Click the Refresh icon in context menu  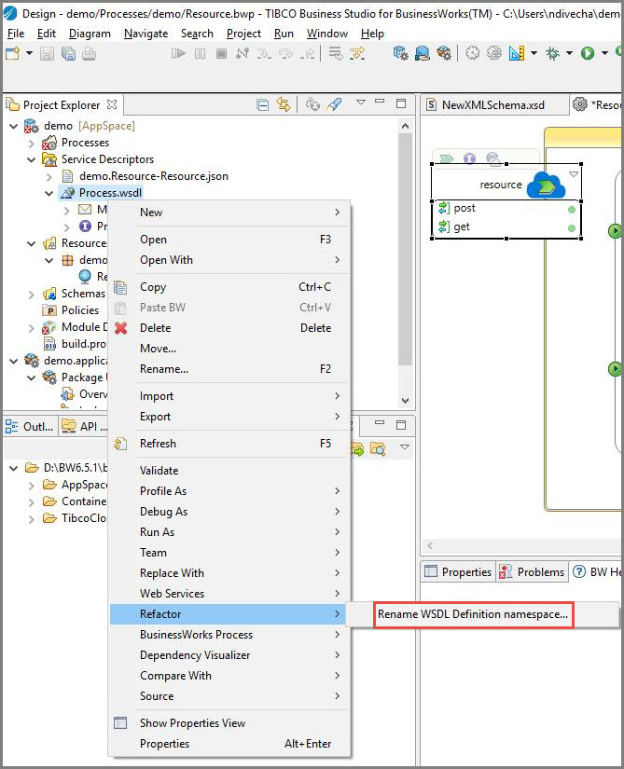(x=120, y=444)
